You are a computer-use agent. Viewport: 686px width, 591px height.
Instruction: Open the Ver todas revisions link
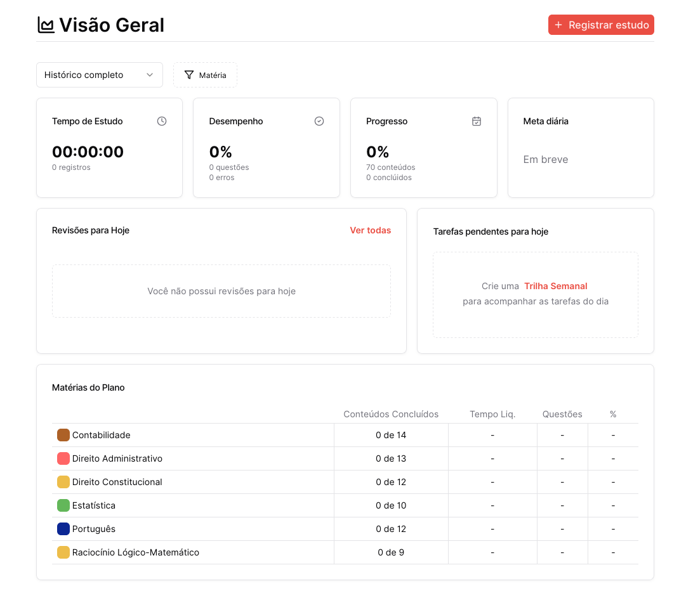[x=370, y=230]
